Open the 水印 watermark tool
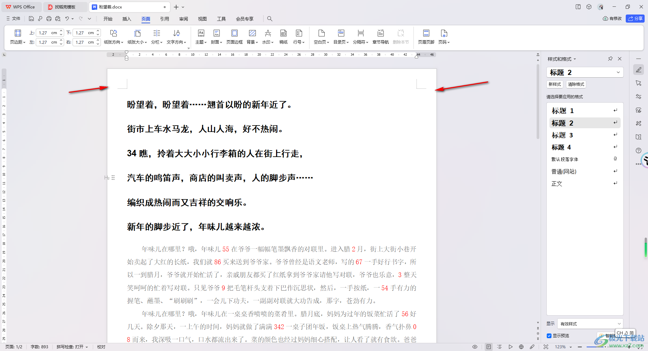 (268, 37)
